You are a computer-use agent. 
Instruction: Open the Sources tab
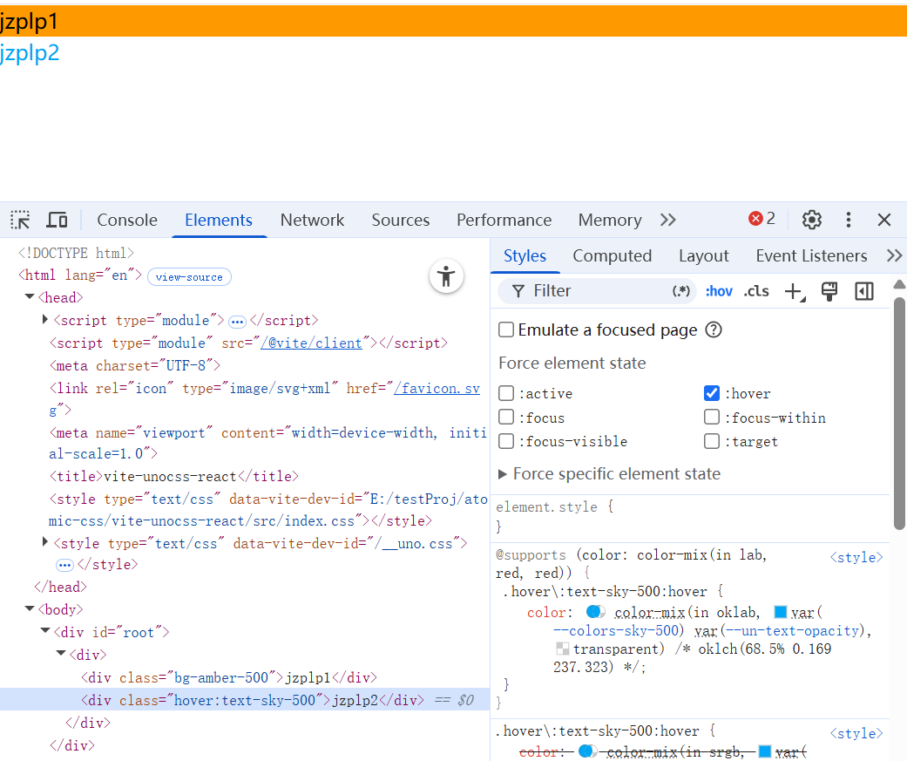point(400,220)
